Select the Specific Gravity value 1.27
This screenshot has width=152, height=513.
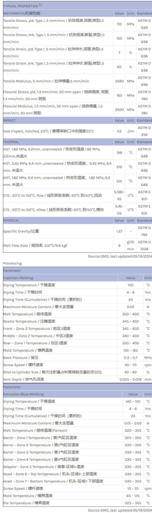coord(119,231)
